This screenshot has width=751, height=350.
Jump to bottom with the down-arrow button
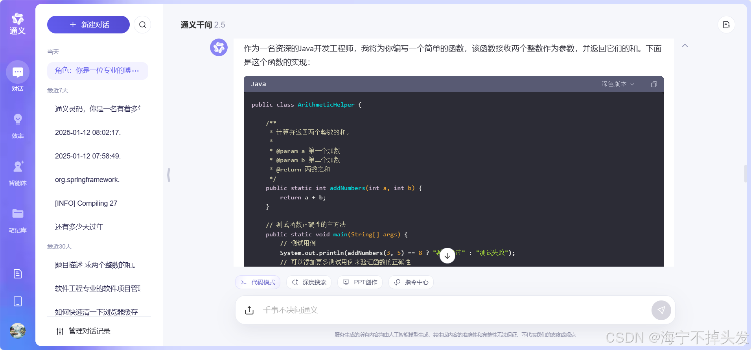pyautogui.click(x=447, y=256)
